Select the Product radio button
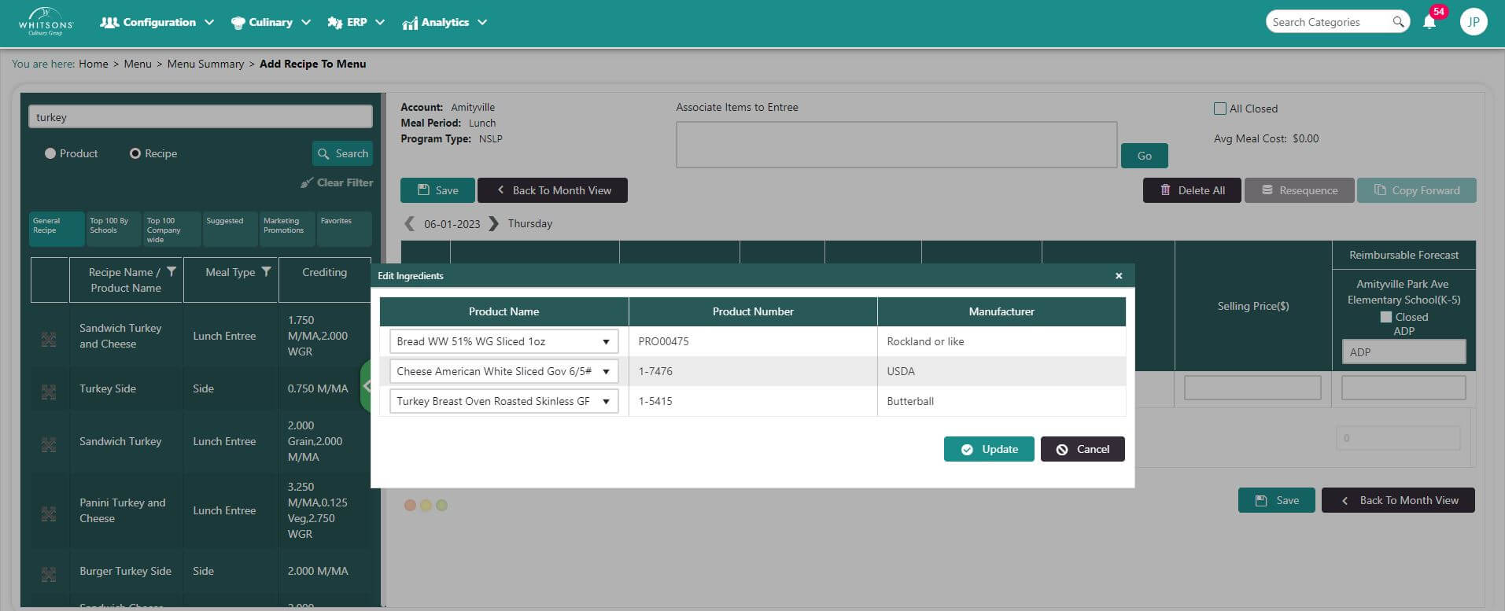The height and width of the screenshot is (611, 1505). 50,153
